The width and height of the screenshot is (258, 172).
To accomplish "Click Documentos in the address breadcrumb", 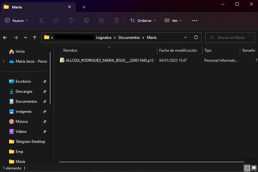I will click(129, 38).
